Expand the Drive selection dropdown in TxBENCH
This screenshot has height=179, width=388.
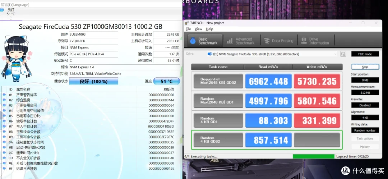tap(272, 54)
